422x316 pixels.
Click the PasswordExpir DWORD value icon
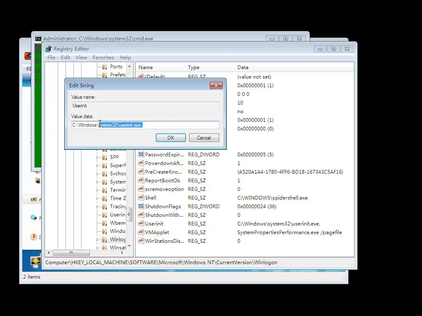(x=141, y=154)
